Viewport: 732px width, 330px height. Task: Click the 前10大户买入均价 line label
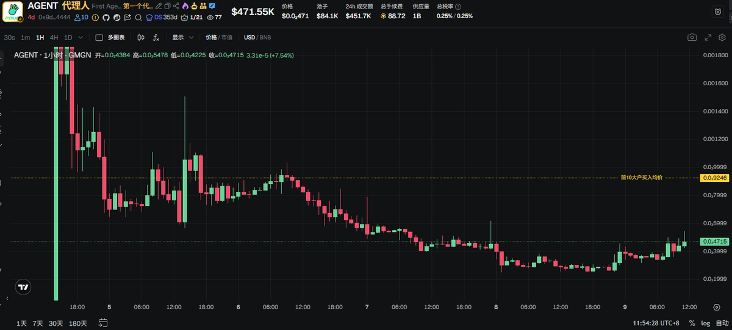click(641, 177)
